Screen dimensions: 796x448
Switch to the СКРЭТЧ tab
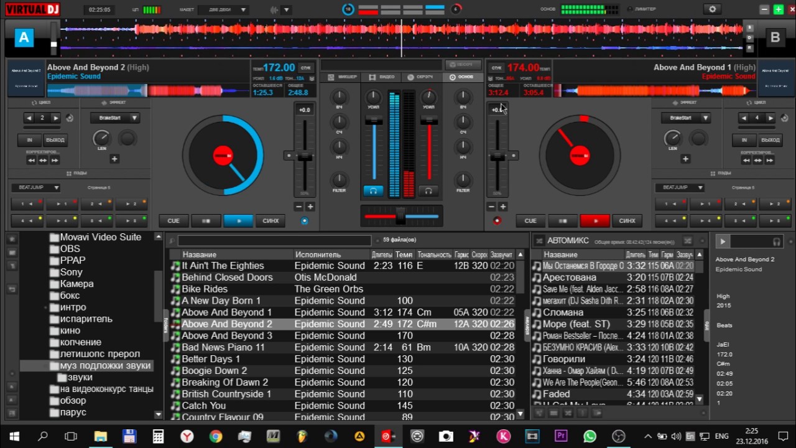[422, 77]
